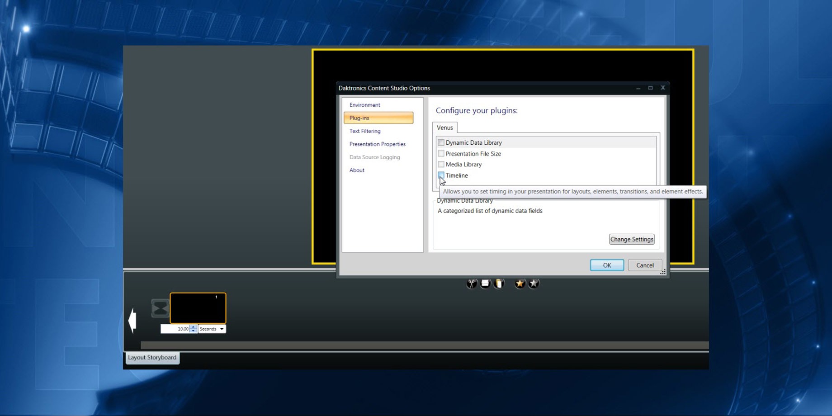Open the Text Filtering options page
832x416 pixels.
[365, 131]
